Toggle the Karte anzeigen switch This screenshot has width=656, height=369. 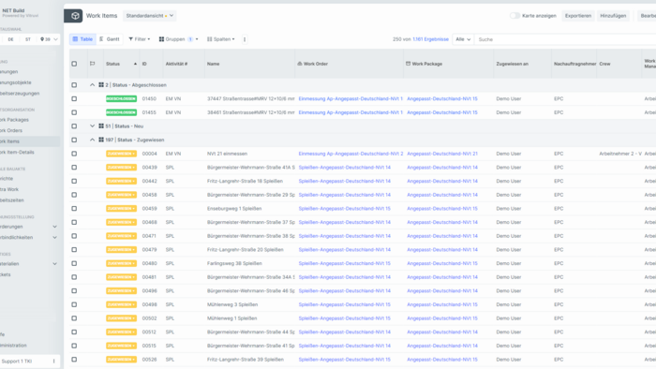coord(514,16)
